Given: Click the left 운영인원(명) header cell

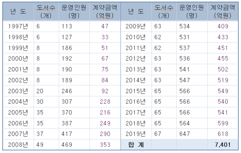Looking at the screenshot, I should click(x=74, y=11).
